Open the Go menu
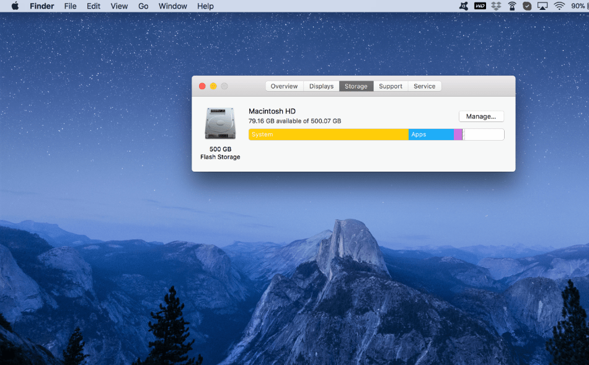 143,6
